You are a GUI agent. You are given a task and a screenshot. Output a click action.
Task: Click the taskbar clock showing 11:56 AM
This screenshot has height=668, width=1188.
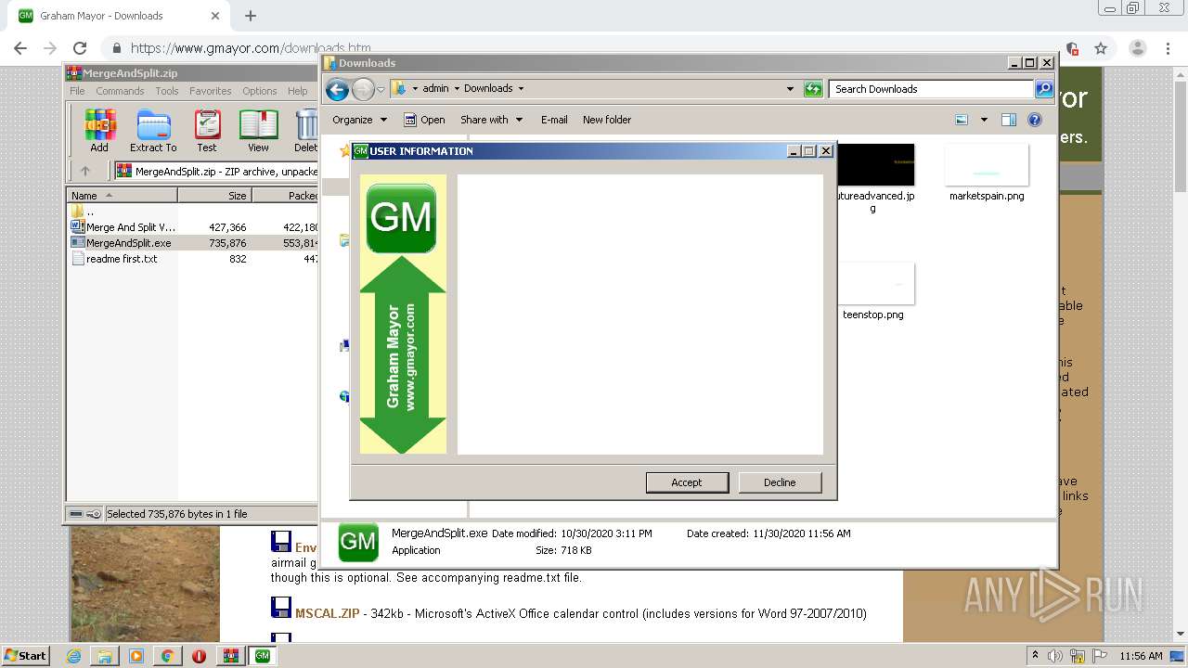[x=1141, y=656]
